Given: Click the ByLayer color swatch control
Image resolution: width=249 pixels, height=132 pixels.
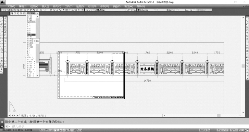Looking at the screenshot, I should click(147, 10).
